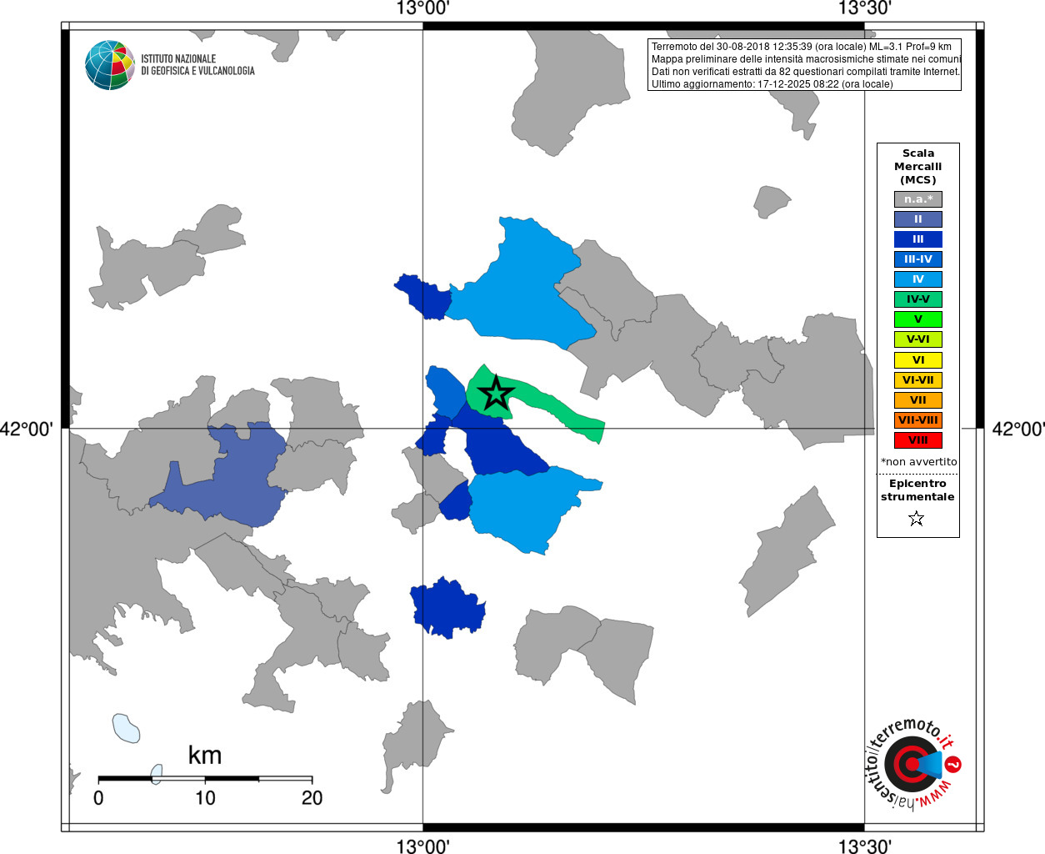The height and width of the screenshot is (854, 1045).
Task: Click the light-blue municipality south of the epicenter
Action: pos(525,509)
